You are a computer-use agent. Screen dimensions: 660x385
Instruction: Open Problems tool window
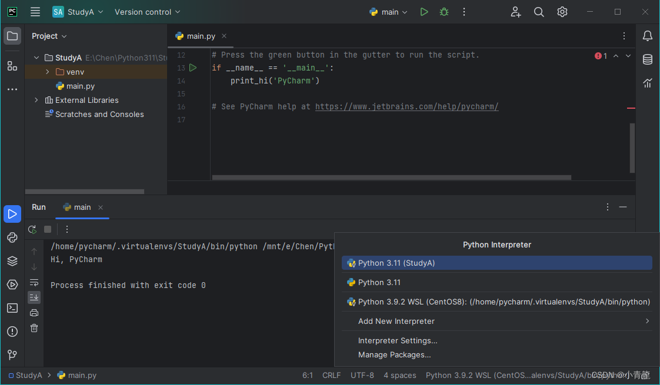tap(12, 332)
